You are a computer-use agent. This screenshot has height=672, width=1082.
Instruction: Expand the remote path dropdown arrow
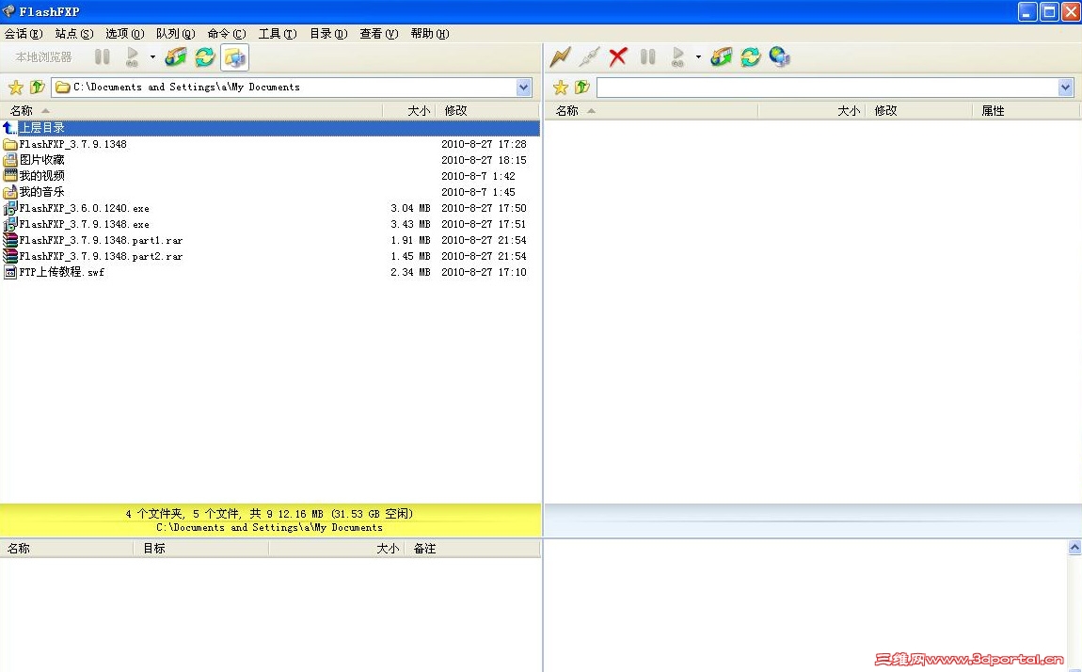click(x=1065, y=87)
